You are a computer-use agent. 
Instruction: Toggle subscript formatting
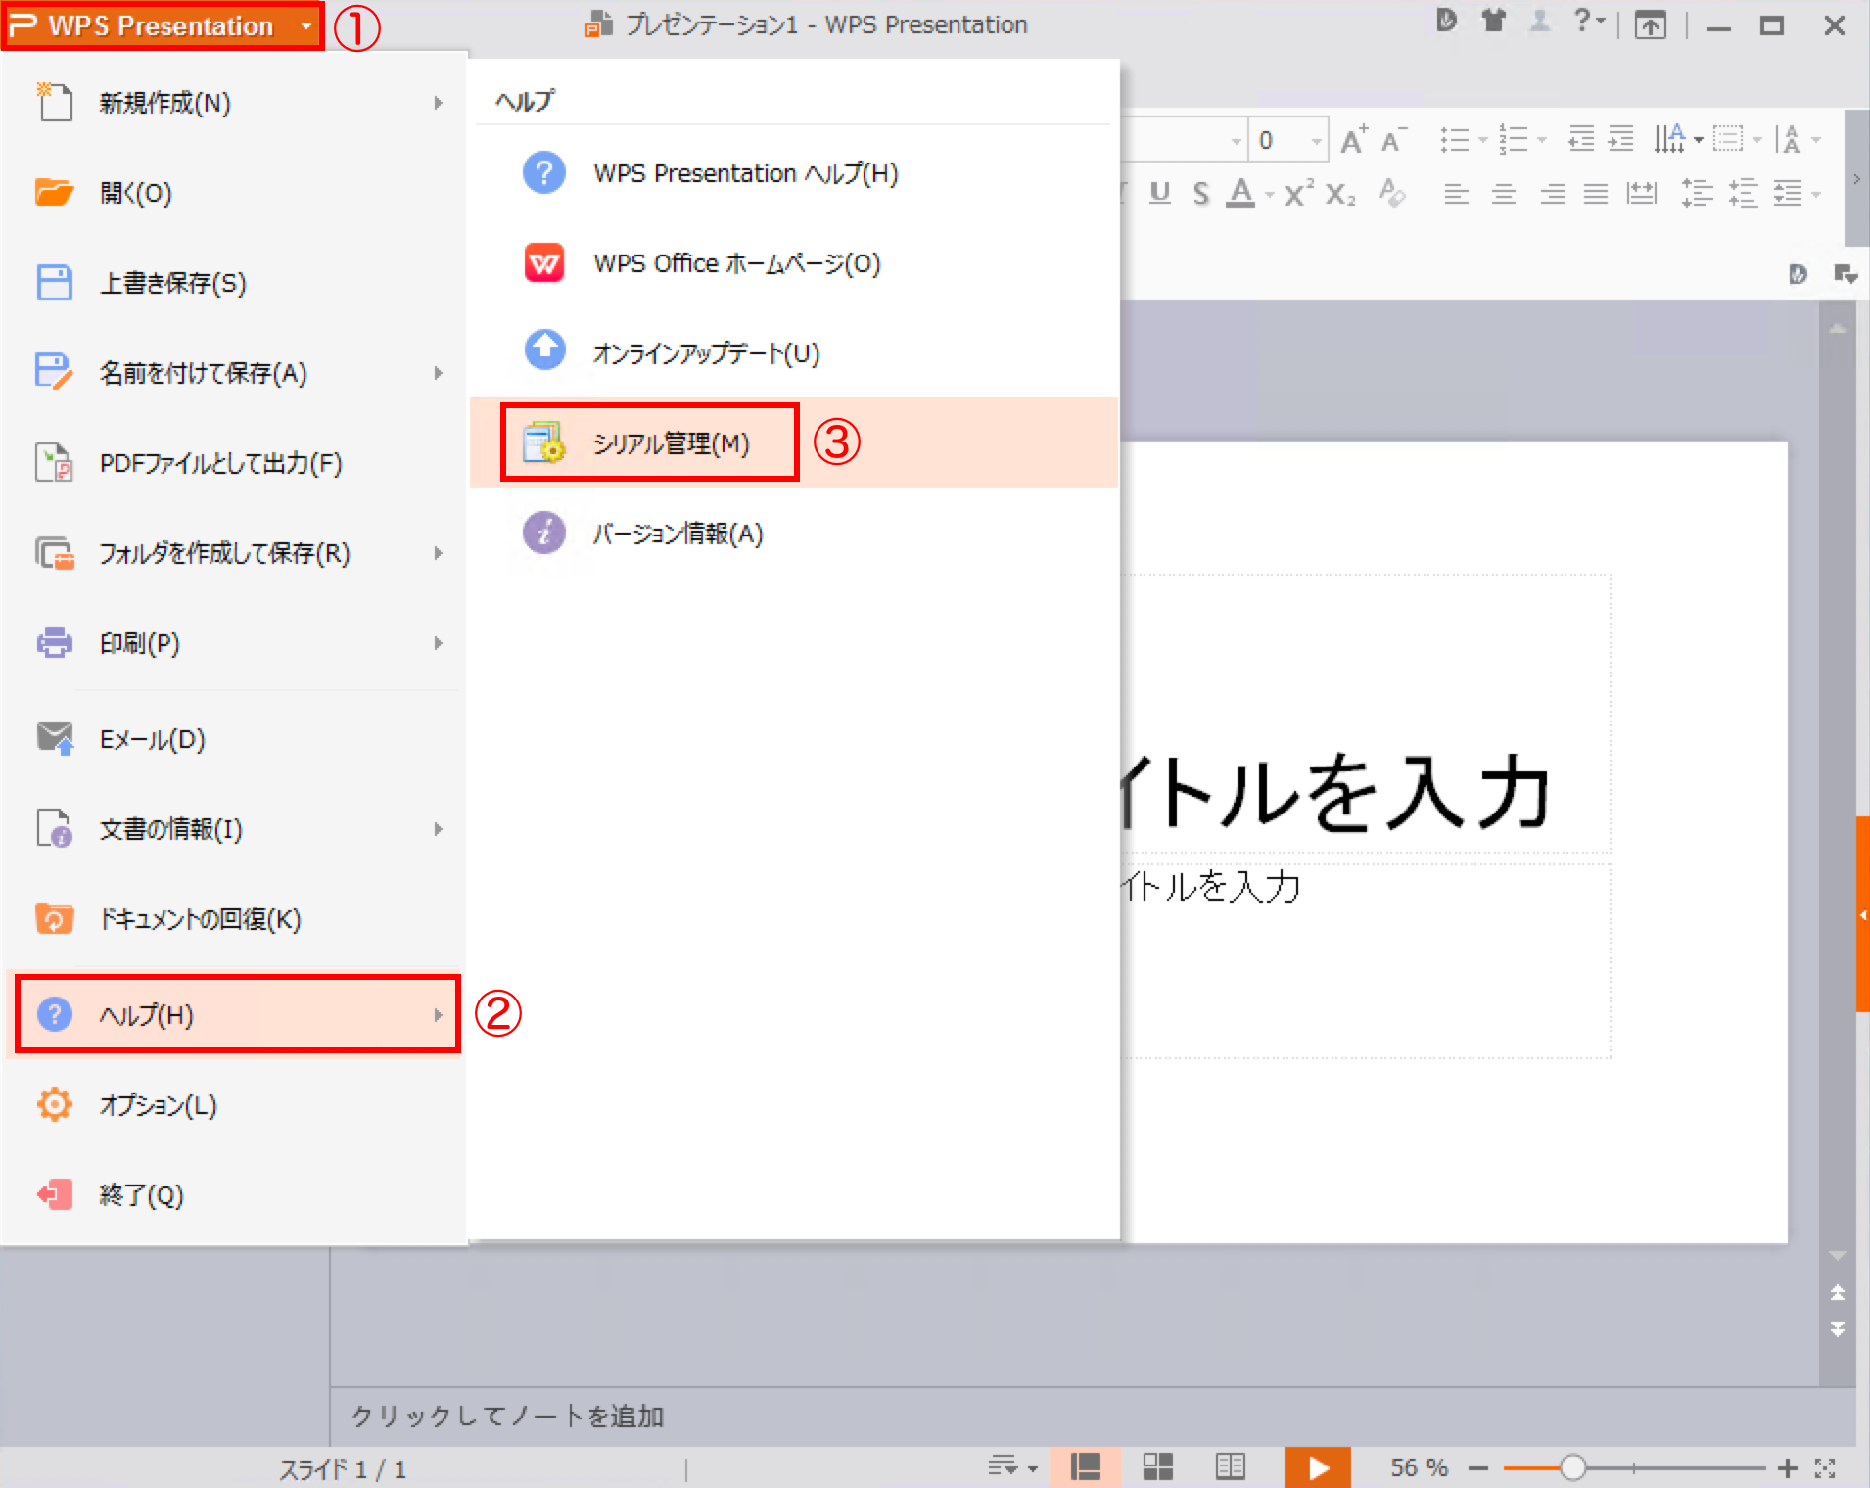tap(1340, 193)
